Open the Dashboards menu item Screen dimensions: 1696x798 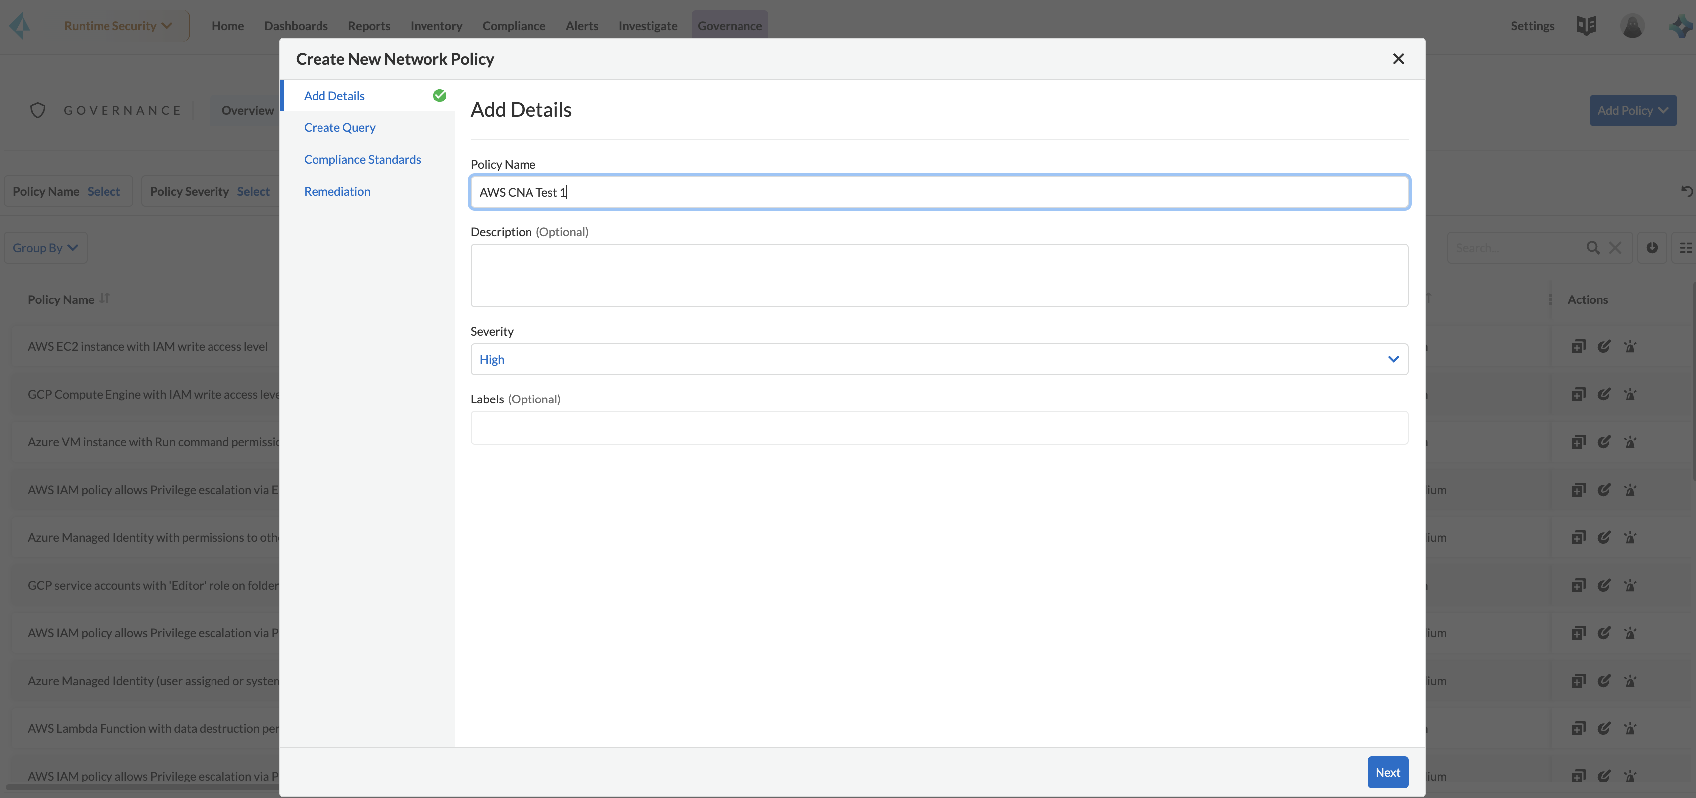click(296, 26)
